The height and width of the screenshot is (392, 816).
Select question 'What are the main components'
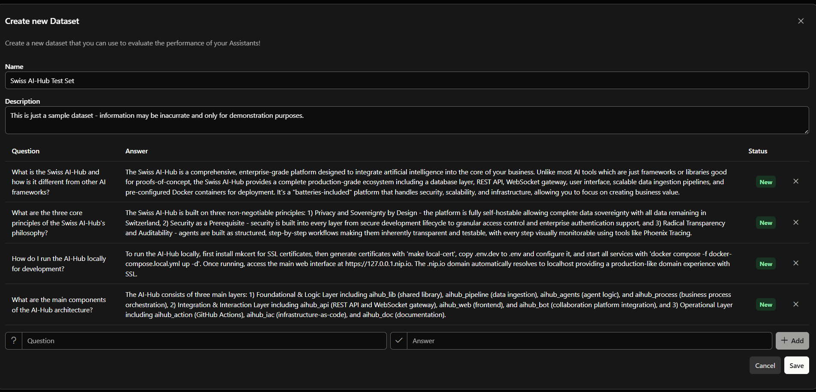click(59, 305)
